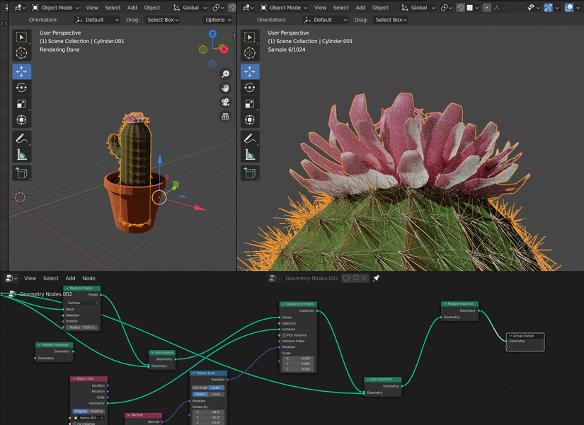Enable Pick Instance on the Instance on Points node

tap(284, 335)
